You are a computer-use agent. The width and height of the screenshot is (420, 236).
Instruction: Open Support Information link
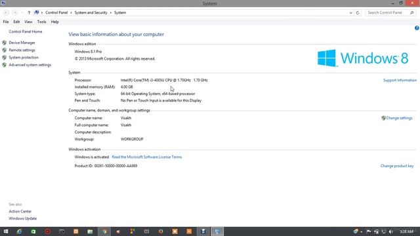[x=400, y=80]
